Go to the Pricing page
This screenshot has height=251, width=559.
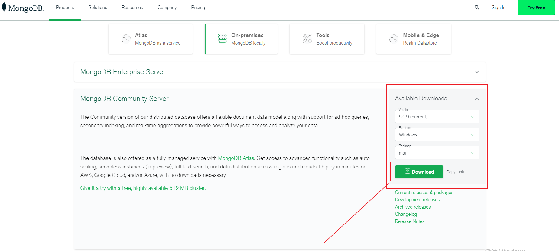(x=198, y=8)
